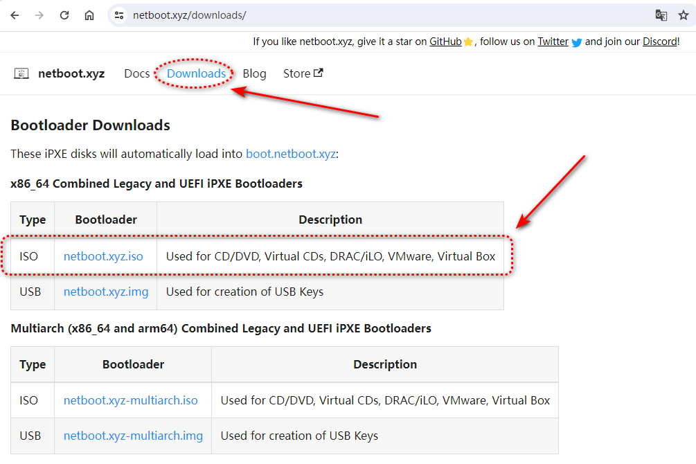696x464 pixels.
Task: Open the Twitter link in banner
Action: pos(553,42)
